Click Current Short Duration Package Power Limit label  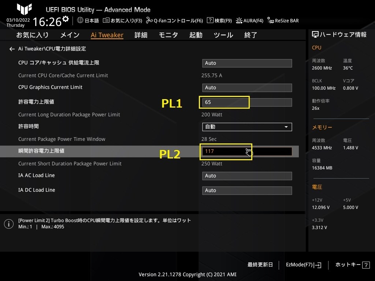tap(70, 164)
